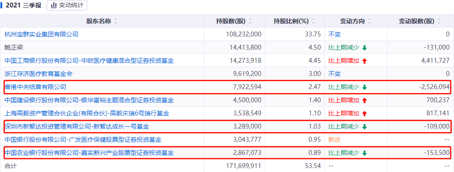Select percentage 2.47
The height and width of the screenshot is (172, 454).
pyautogui.click(x=315, y=87)
